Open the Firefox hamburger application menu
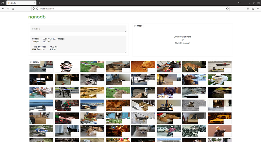 point(258,9)
